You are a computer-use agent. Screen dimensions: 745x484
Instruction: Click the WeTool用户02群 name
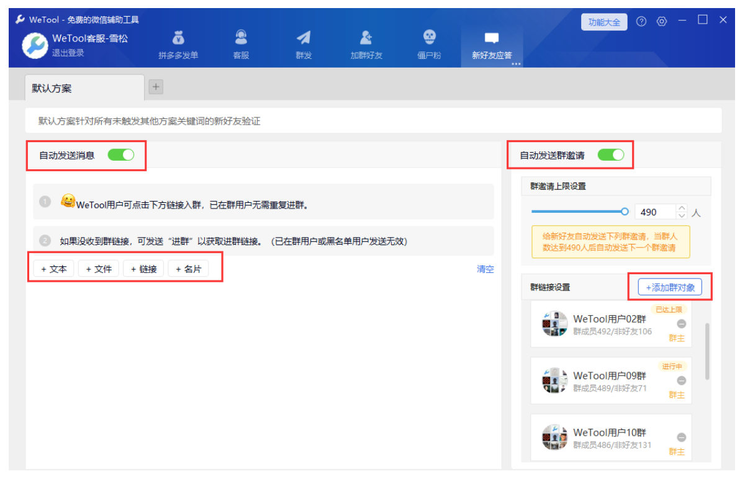(x=610, y=318)
